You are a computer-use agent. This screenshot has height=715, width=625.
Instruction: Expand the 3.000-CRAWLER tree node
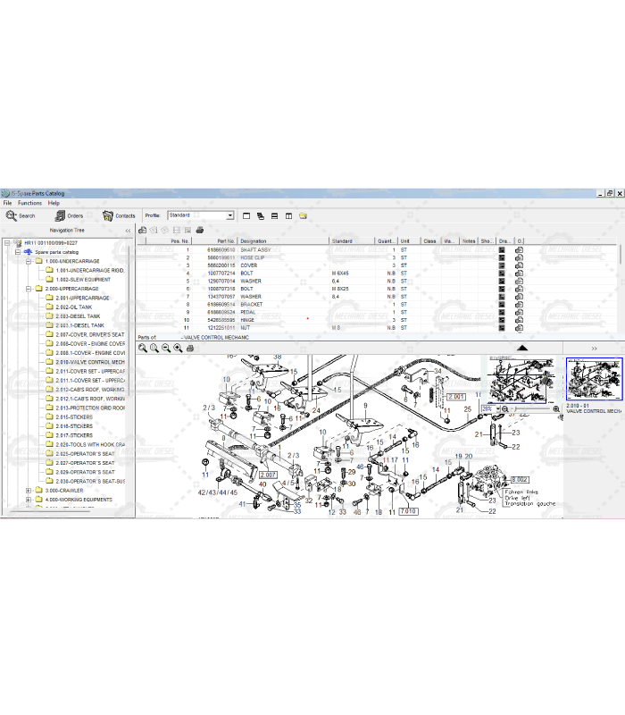click(x=29, y=490)
